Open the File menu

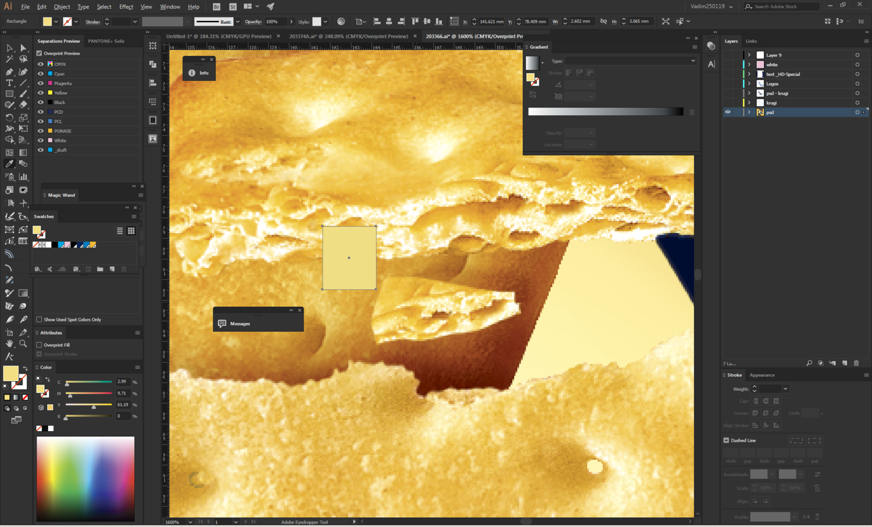click(x=26, y=7)
